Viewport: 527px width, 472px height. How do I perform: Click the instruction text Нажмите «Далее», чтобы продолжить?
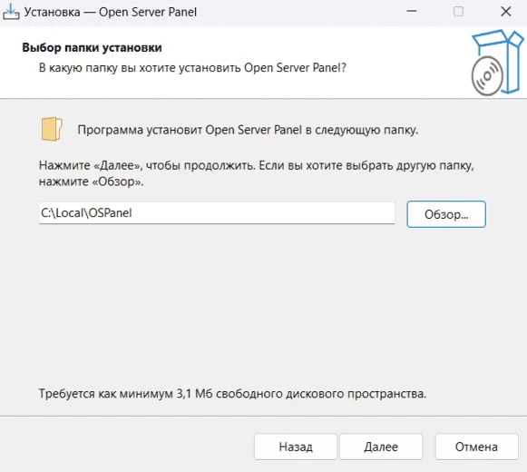(x=257, y=173)
